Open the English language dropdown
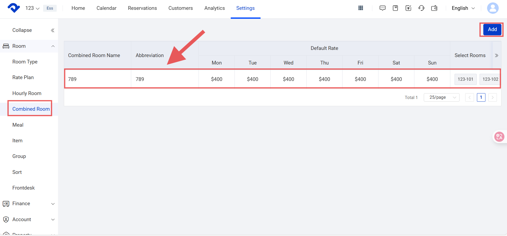507x236 pixels. (x=463, y=8)
